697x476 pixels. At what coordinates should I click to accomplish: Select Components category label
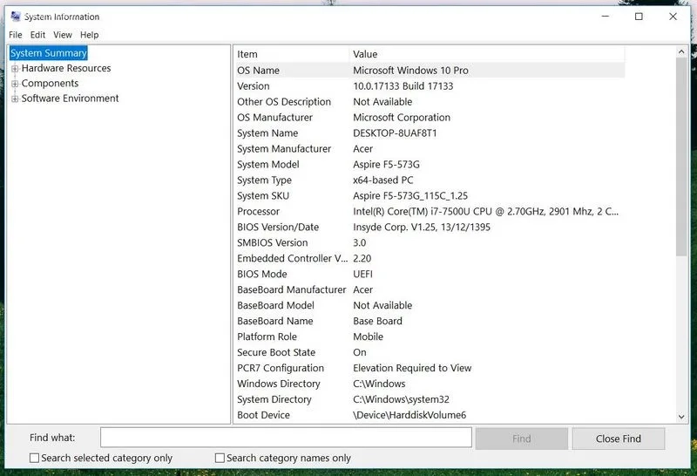click(50, 83)
